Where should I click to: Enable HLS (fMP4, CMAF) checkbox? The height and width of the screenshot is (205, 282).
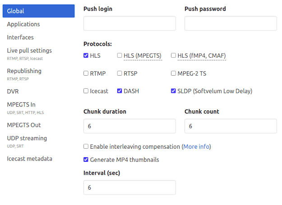(x=174, y=55)
